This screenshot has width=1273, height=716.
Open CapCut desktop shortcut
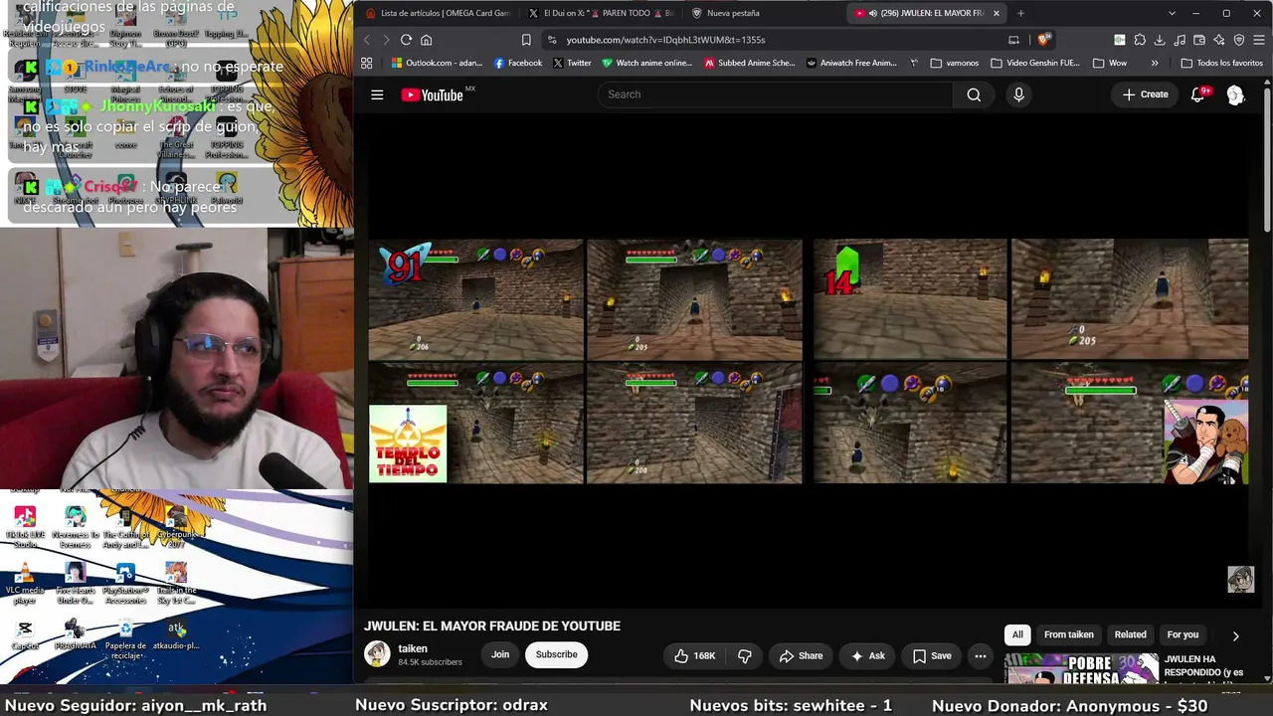(x=25, y=636)
